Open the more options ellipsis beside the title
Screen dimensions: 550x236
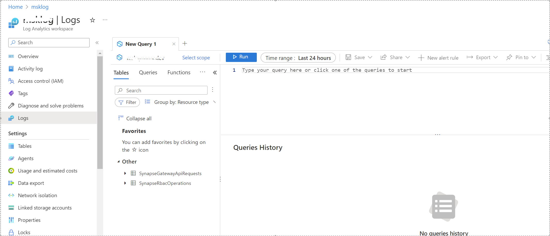click(105, 20)
